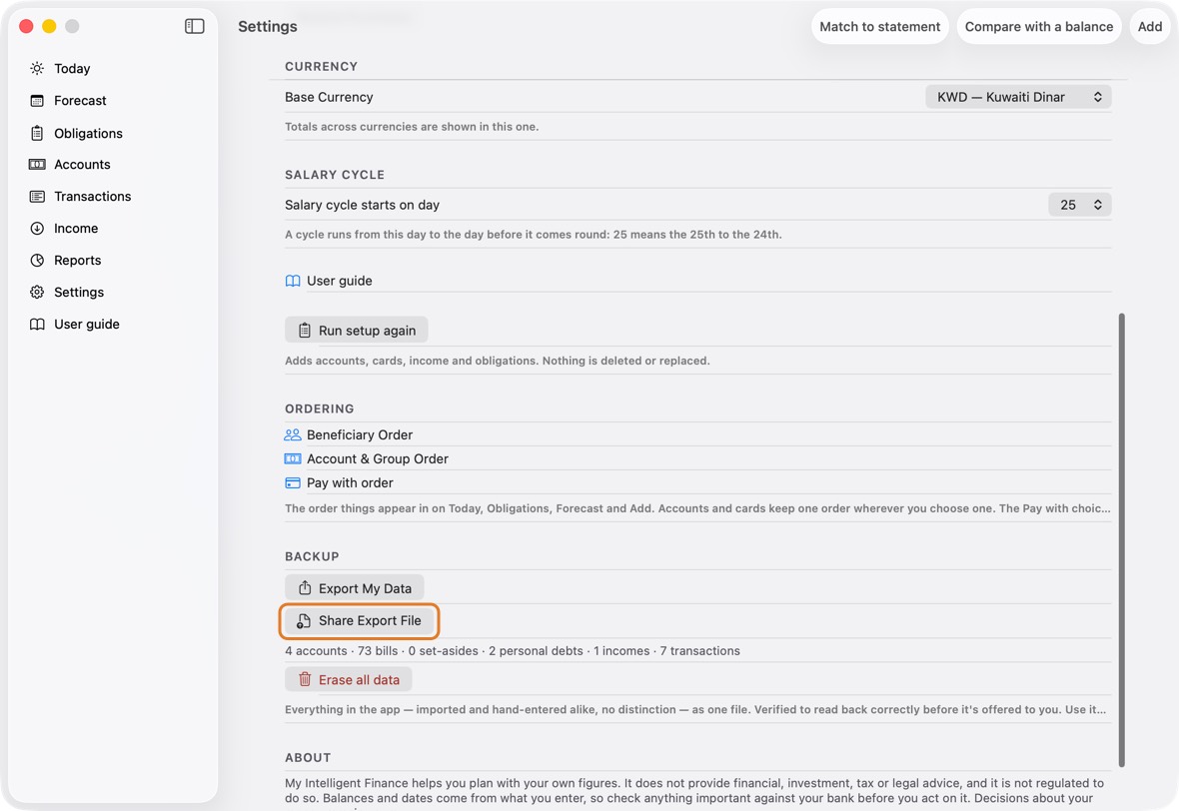Image resolution: width=1179 pixels, height=811 pixels.
Task: Click Erase all data
Action: (348, 679)
